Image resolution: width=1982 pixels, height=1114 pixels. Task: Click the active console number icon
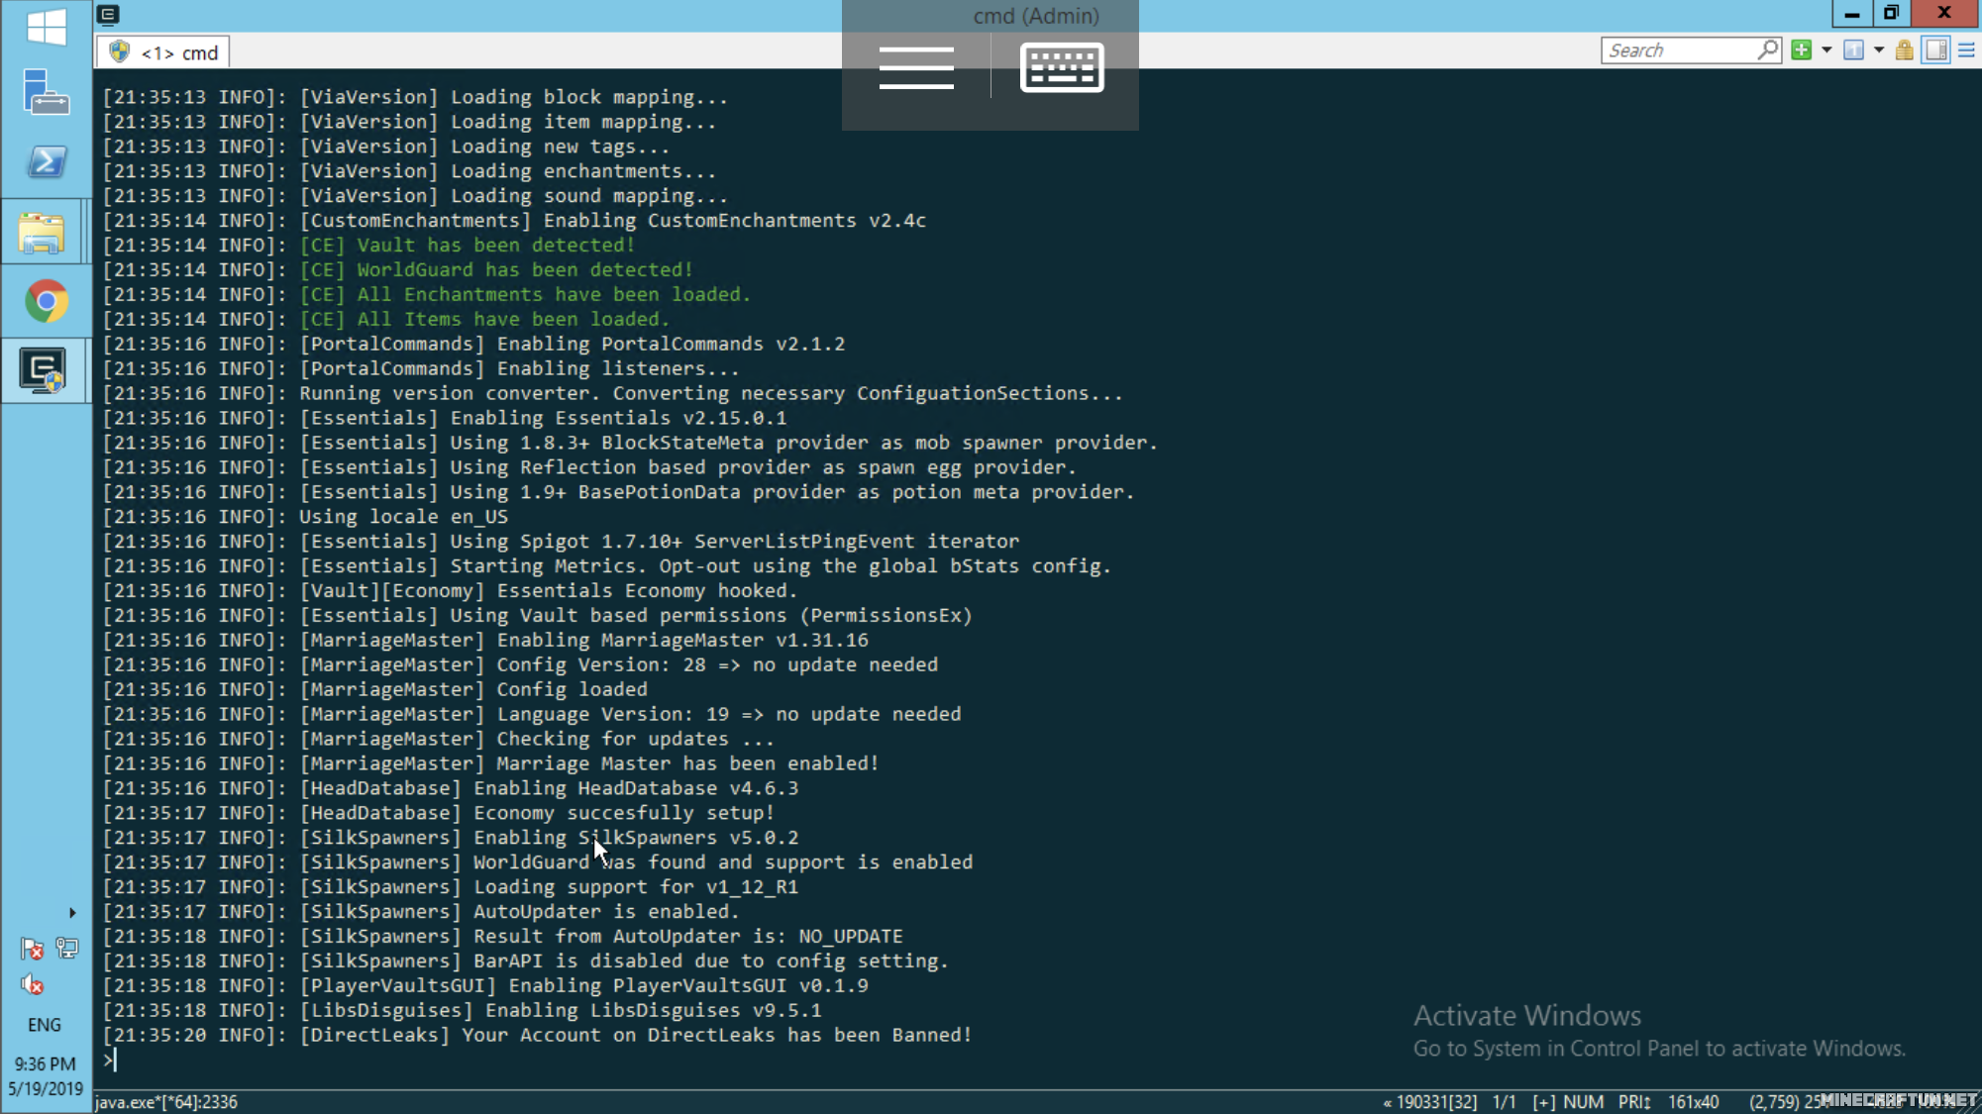[x=1853, y=51]
